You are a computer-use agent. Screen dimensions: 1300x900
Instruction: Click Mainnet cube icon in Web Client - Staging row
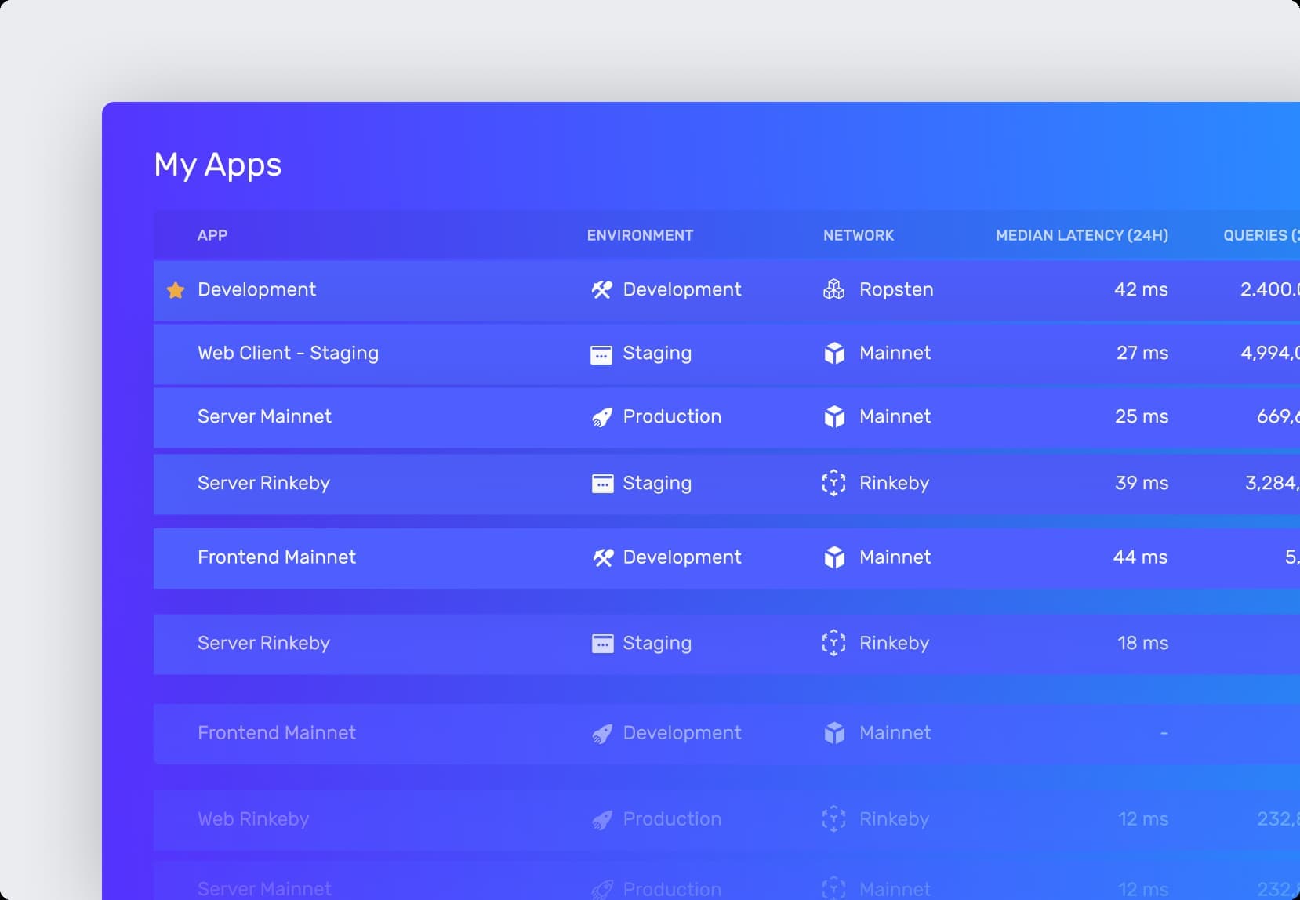click(834, 354)
